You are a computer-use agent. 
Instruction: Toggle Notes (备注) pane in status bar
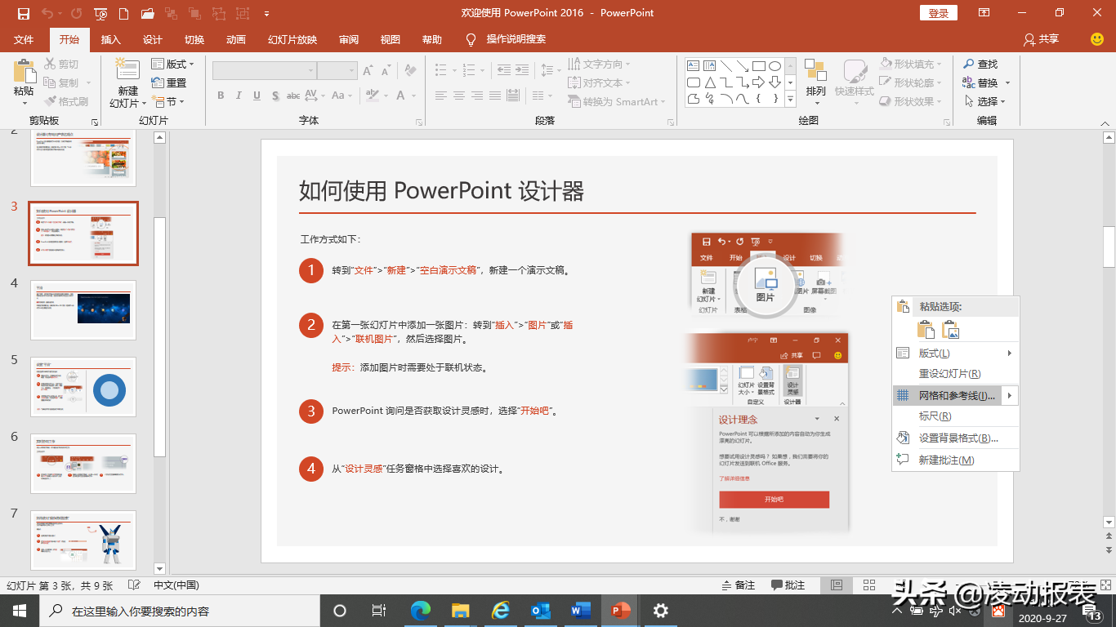click(x=739, y=585)
